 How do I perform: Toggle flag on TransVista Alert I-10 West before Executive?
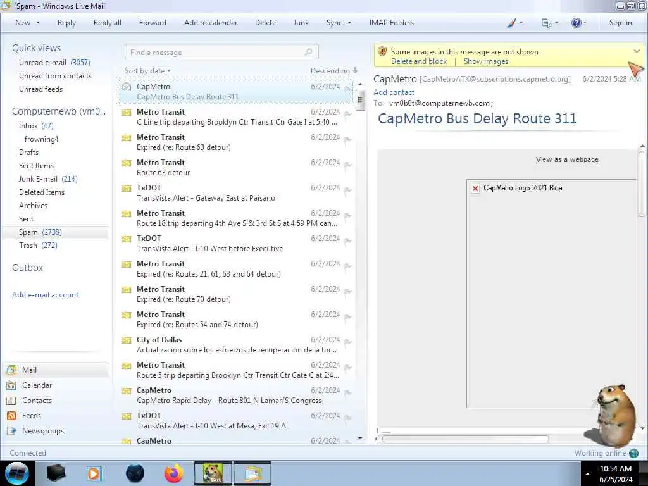[x=347, y=241]
